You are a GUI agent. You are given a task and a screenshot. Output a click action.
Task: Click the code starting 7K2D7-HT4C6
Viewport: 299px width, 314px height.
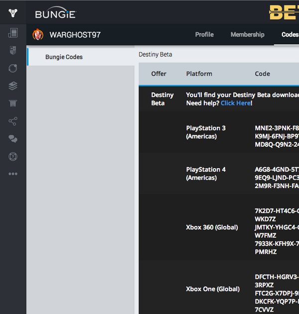[x=277, y=215]
